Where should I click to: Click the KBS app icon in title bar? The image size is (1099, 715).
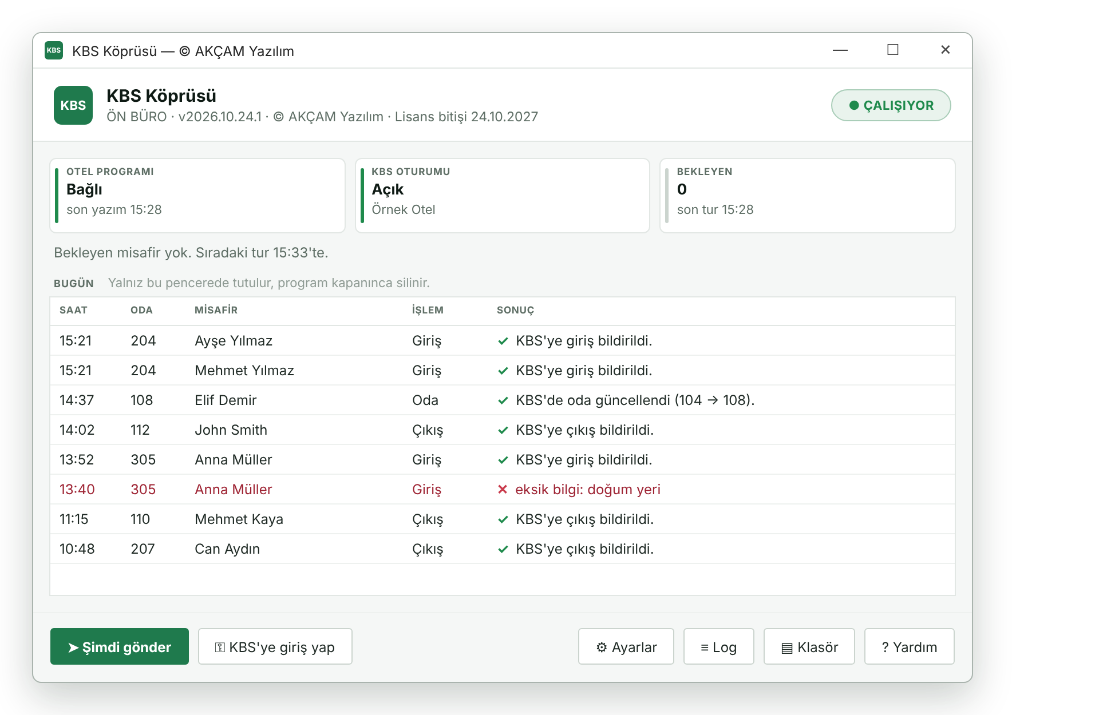pos(54,50)
